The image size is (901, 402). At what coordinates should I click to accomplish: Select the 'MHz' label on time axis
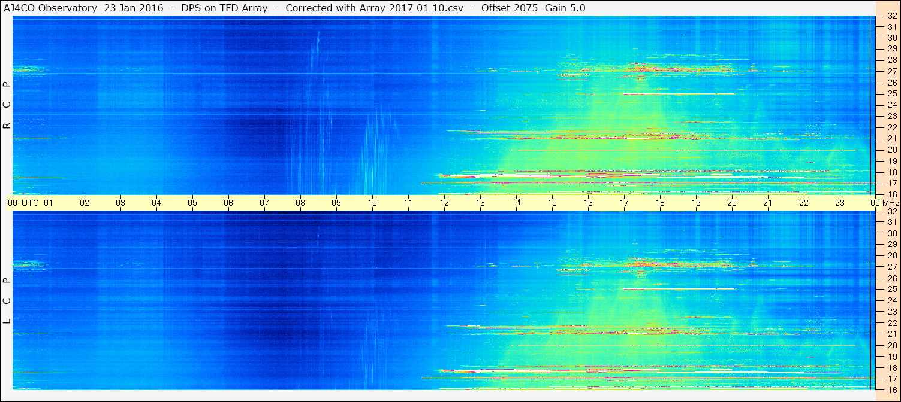tap(890, 203)
